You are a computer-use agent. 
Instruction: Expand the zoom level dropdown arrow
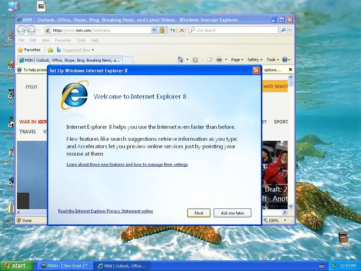(285, 221)
